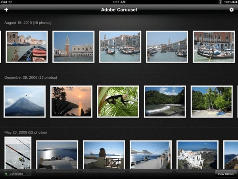Open the volcano mountain photo
This screenshot has height=179, width=238.
click(25, 101)
